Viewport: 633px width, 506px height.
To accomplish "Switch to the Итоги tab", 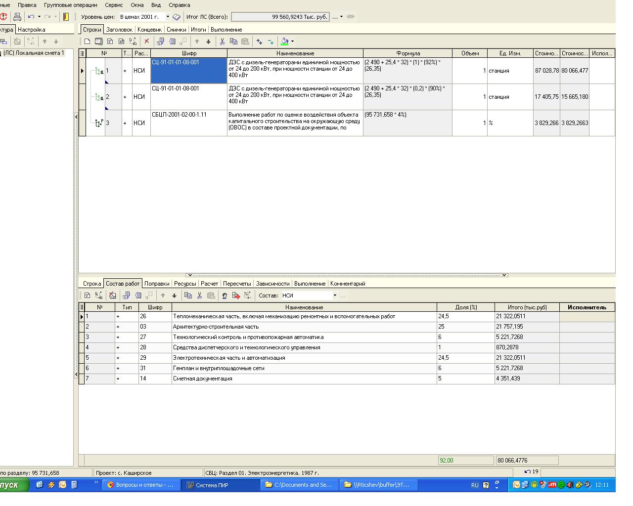I will tap(198, 30).
